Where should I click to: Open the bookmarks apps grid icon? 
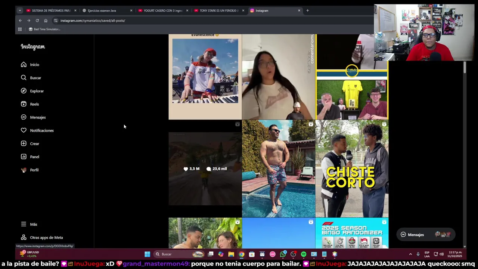point(20,29)
